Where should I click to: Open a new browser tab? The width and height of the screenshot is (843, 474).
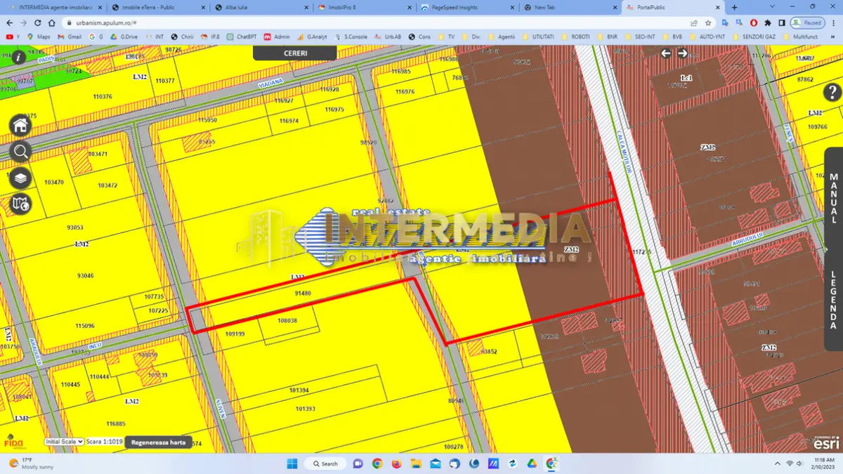tap(734, 8)
